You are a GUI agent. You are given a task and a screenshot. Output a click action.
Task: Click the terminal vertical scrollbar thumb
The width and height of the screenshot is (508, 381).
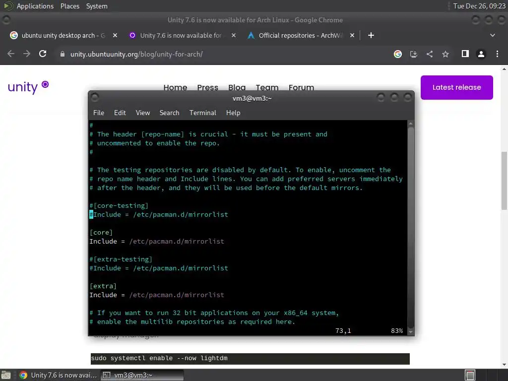pyautogui.click(x=411, y=227)
